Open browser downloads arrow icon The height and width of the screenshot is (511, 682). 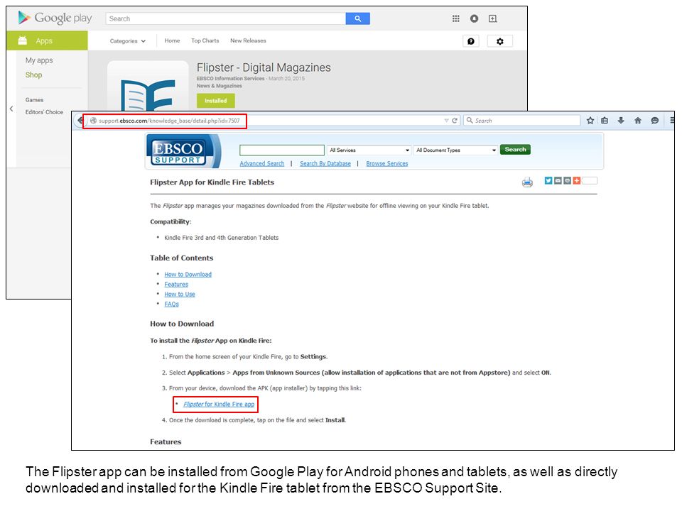(621, 121)
